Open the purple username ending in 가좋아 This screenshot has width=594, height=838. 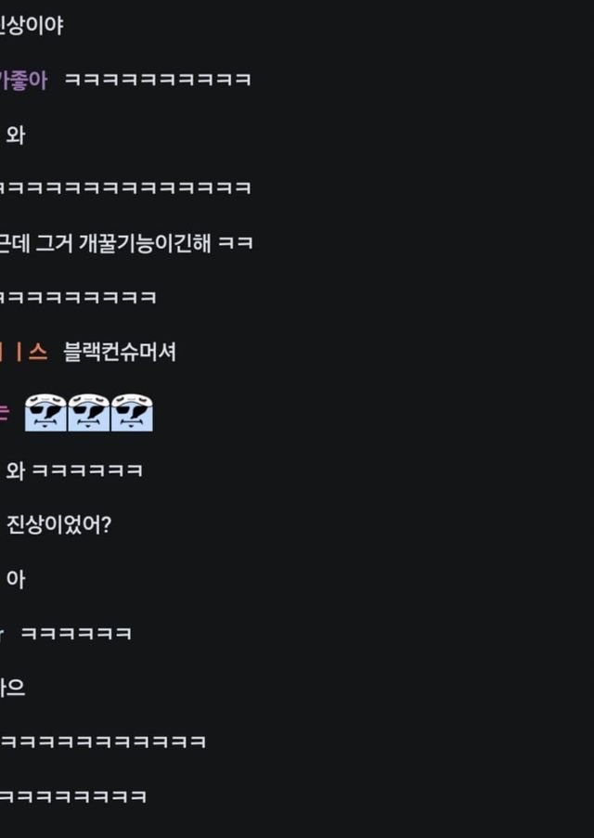click(23, 81)
